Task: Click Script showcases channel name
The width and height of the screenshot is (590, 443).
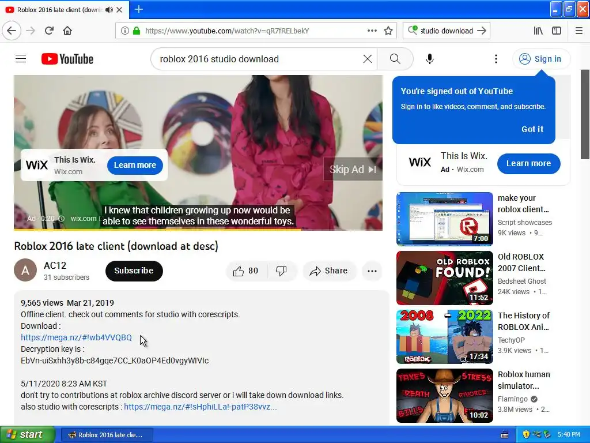Action: pyautogui.click(x=524, y=223)
